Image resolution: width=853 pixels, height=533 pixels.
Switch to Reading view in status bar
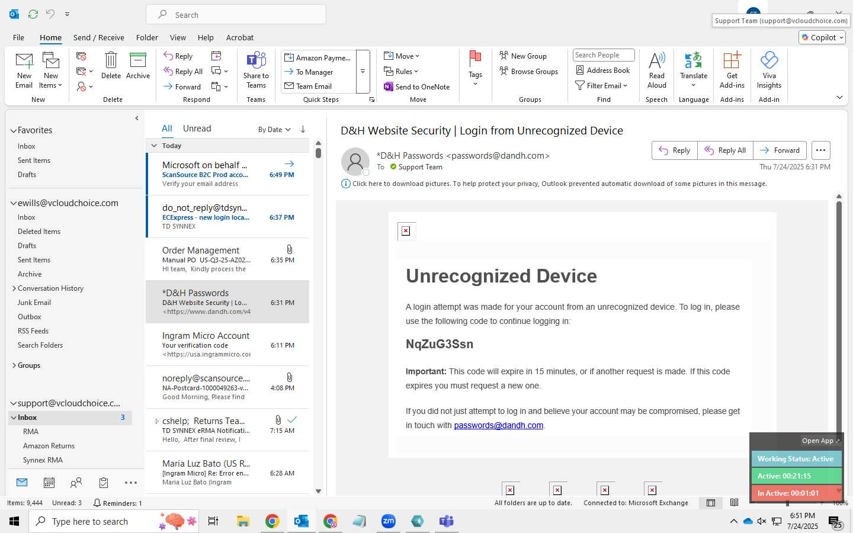[734, 503]
